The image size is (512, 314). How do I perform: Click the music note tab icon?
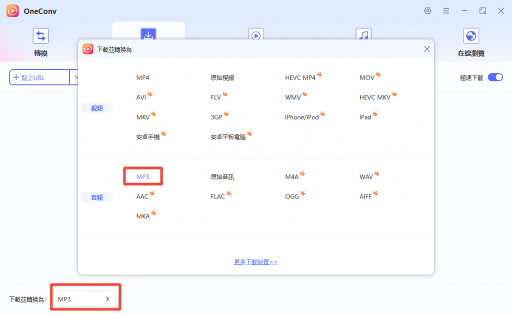(x=363, y=34)
